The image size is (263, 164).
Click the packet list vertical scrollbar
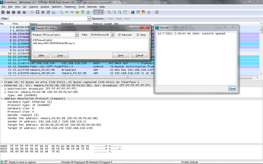point(261,30)
